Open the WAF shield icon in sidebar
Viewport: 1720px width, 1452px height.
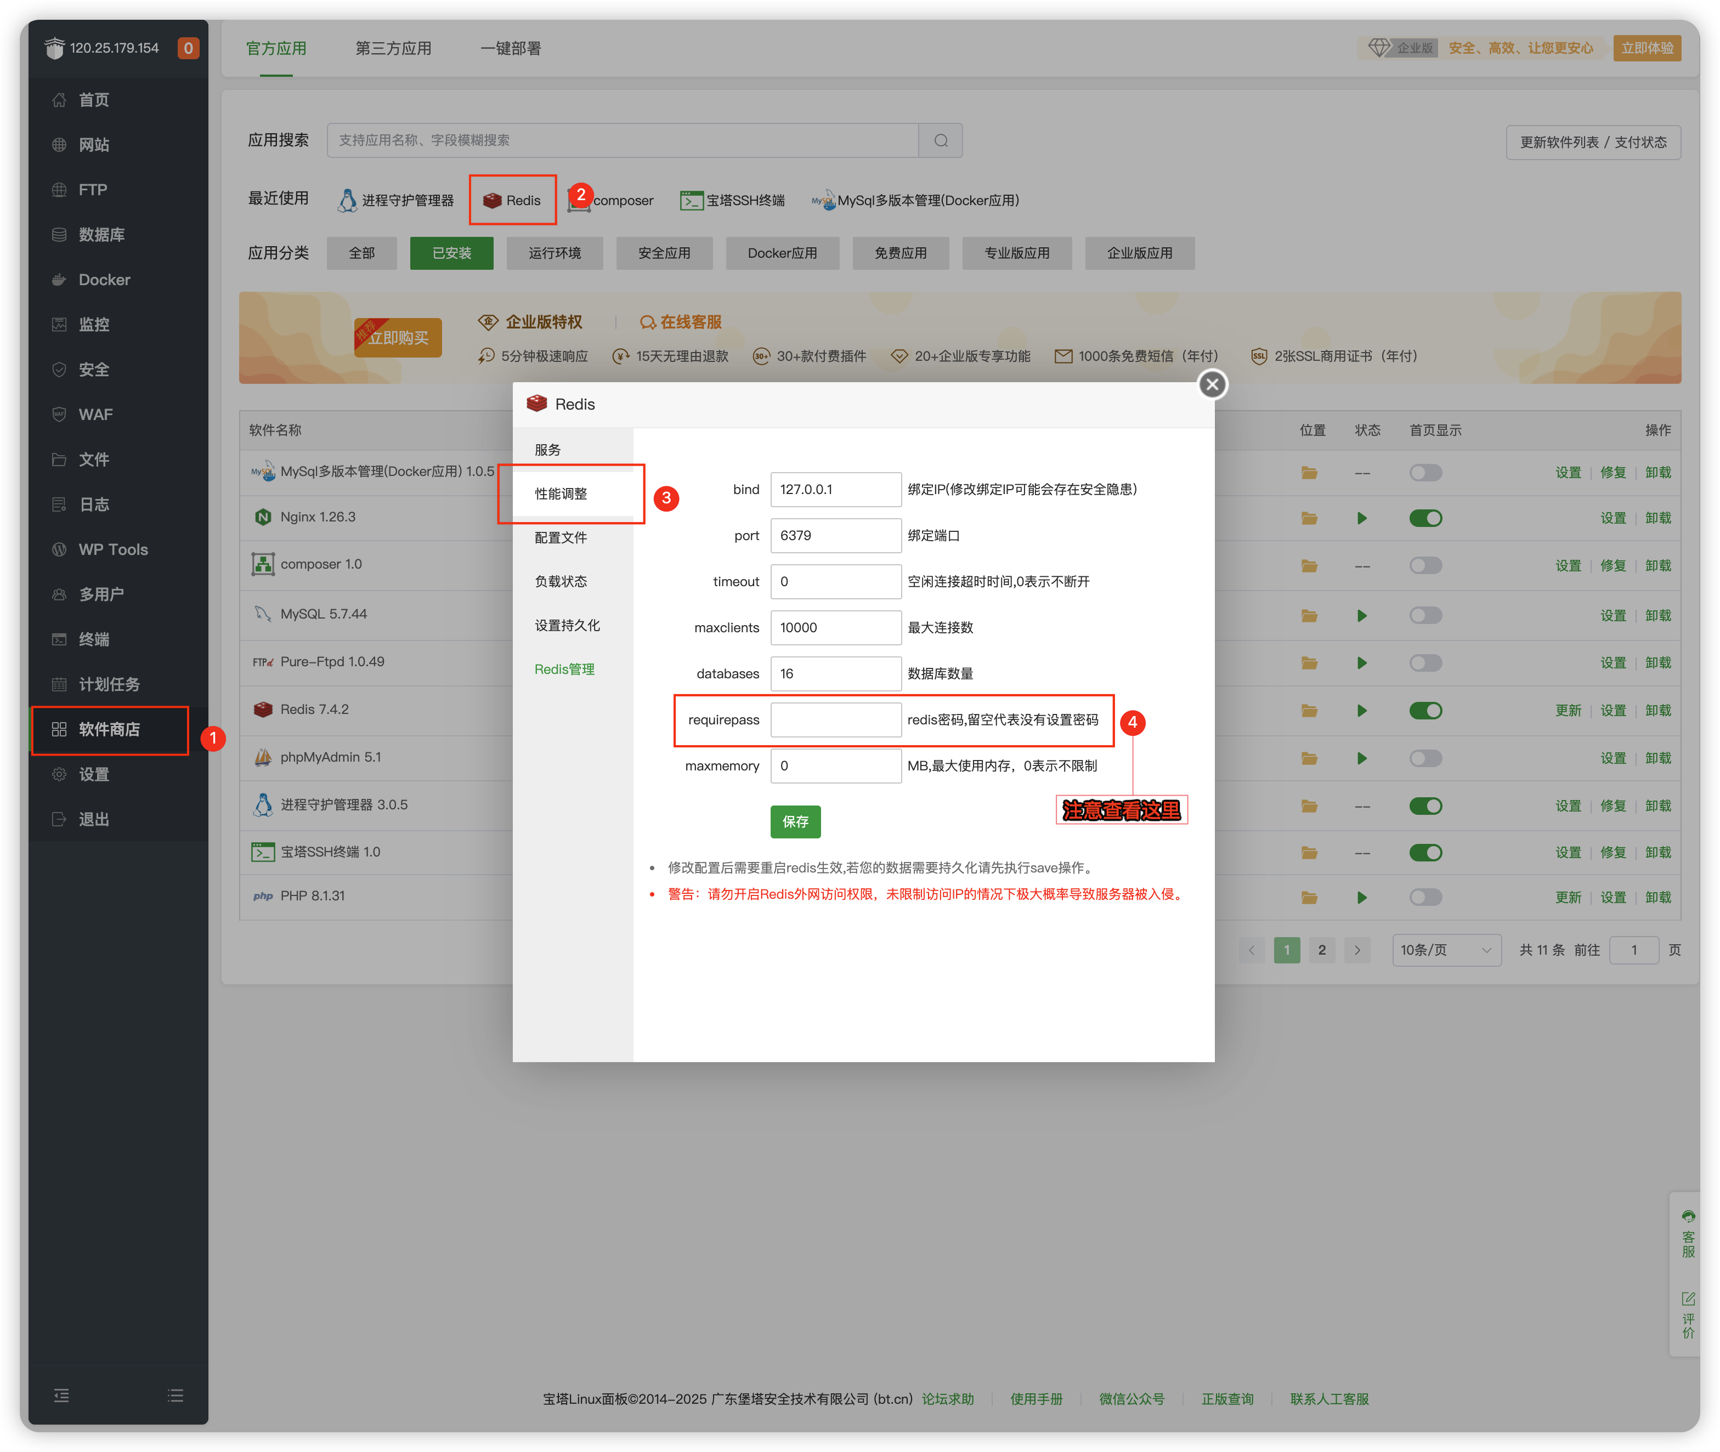59,415
